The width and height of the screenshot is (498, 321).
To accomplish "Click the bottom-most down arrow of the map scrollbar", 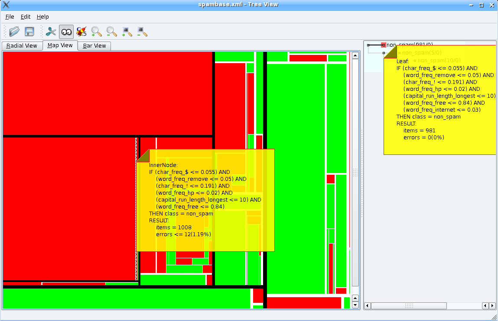I will pyautogui.click(x=355, y=305).
